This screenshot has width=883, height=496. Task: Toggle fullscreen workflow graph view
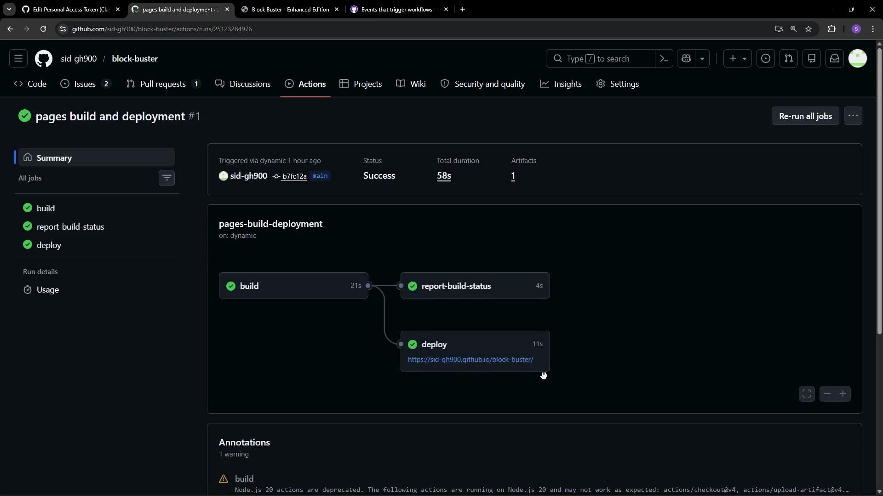point(807,394)
